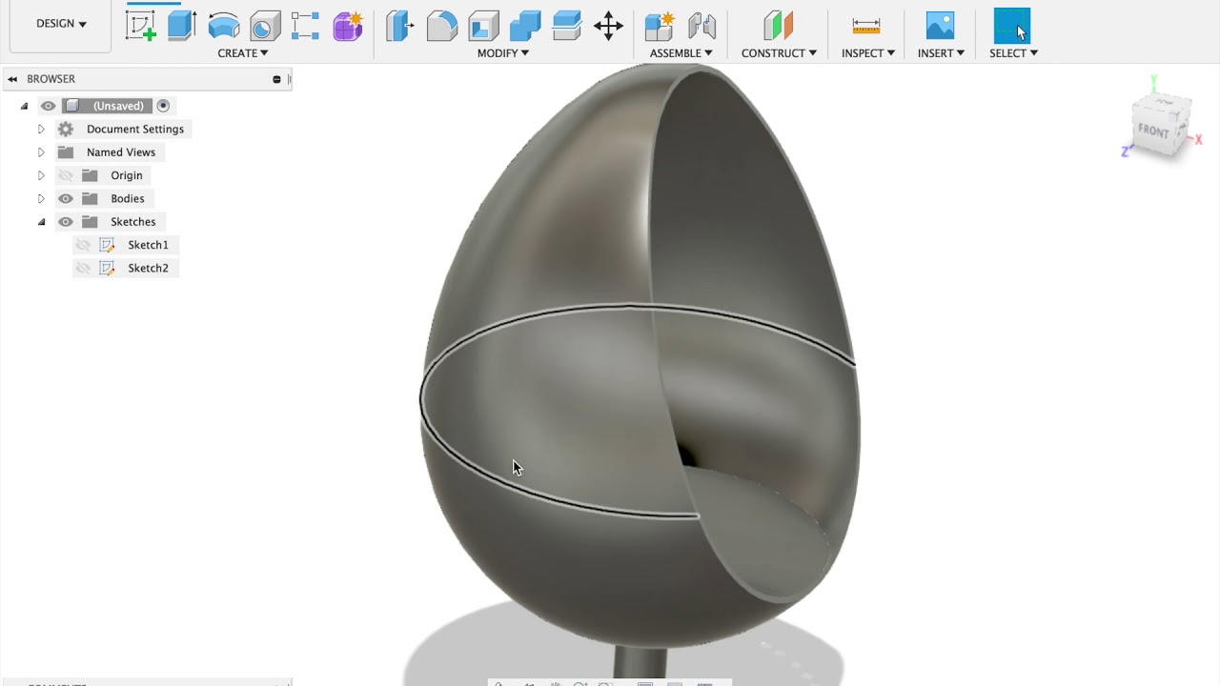
Task: Collapse the Unsaved root component tree
Action: coord(25,106)
